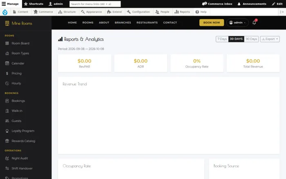Open Bookings from sidebar
Screen dimensions: 286x179
point(26,101)
